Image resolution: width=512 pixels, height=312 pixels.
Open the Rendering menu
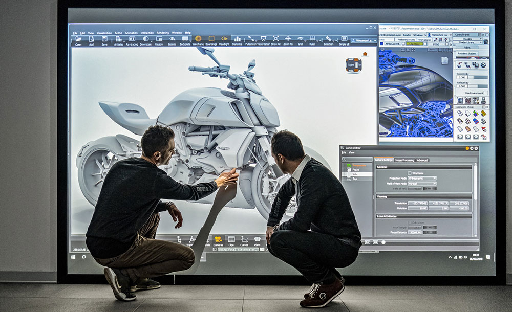pyautogui.click(x=162, y=33)
